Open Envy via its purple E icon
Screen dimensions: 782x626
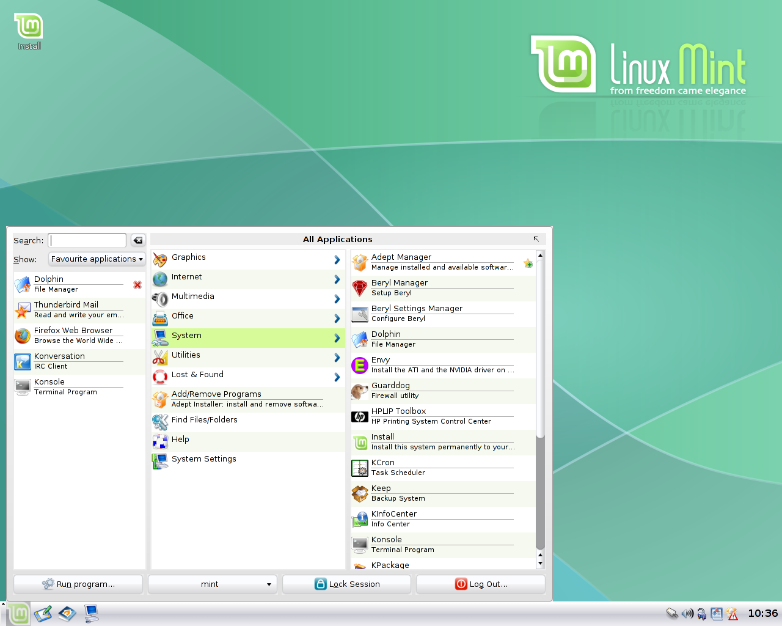coord(360,365)
